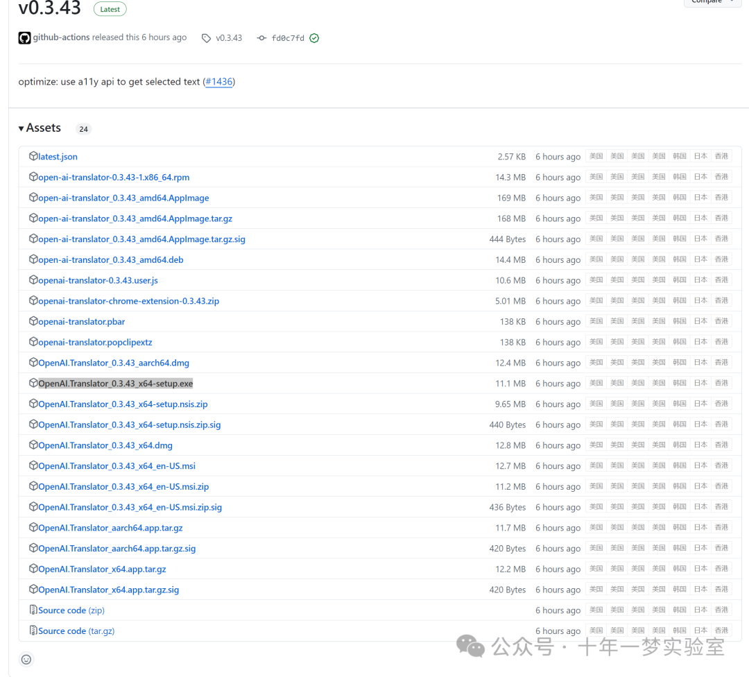Download open-ai-translator_0.3.43_amd64.deb
Viewport: 749px width, 677px height.
[111, 260]
